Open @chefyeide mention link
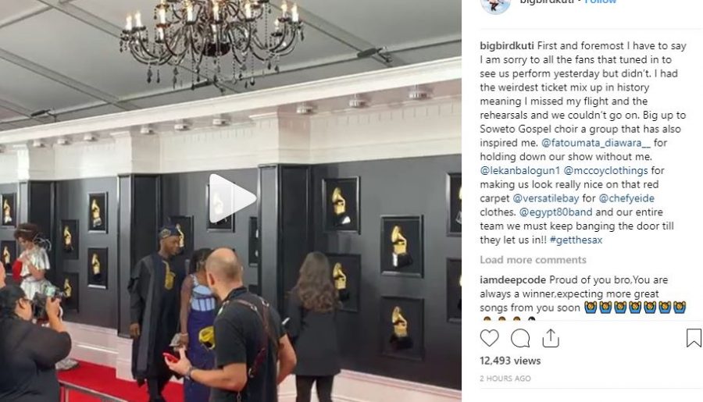Viewport: 703px width, 402px height. [626, 198]
